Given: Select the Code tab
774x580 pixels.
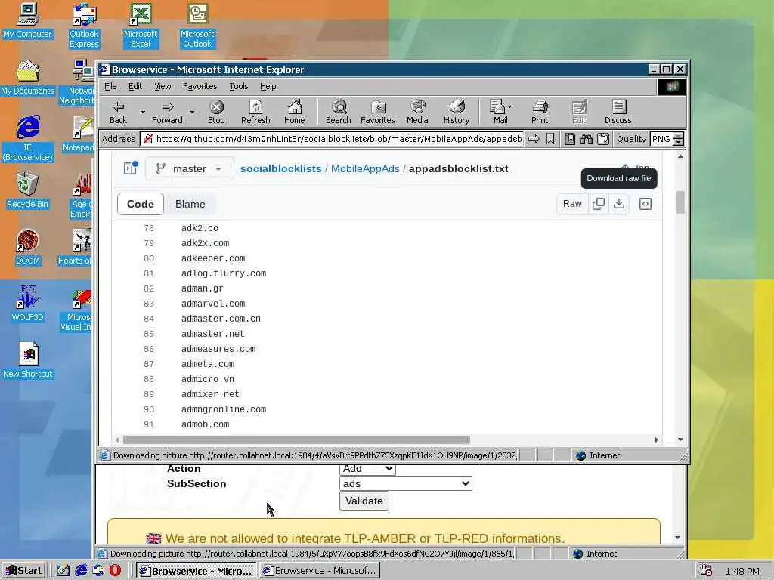Looking at the screenshot, I should (140, 204).
